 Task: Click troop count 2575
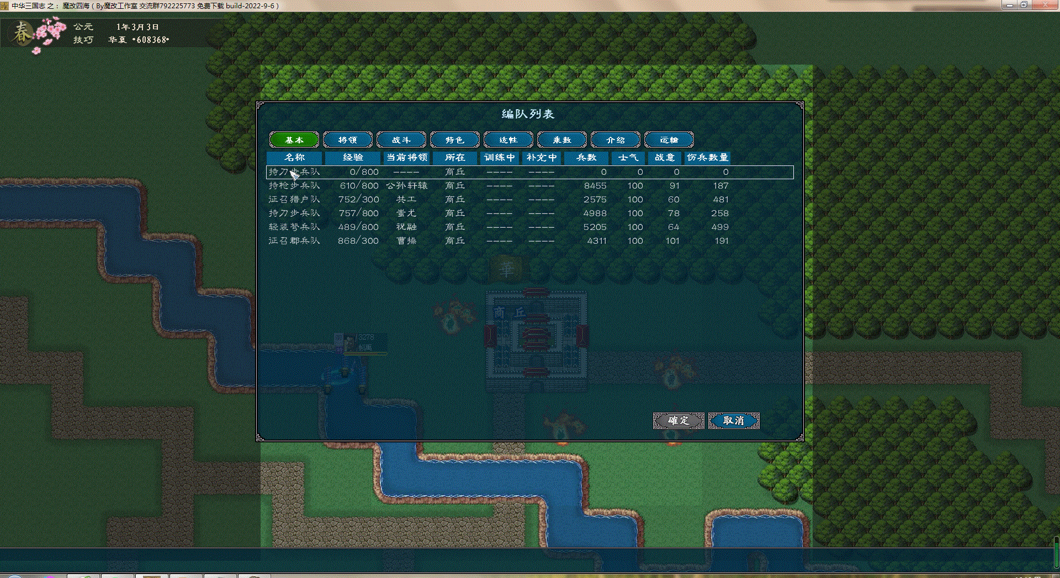(595, 200)
